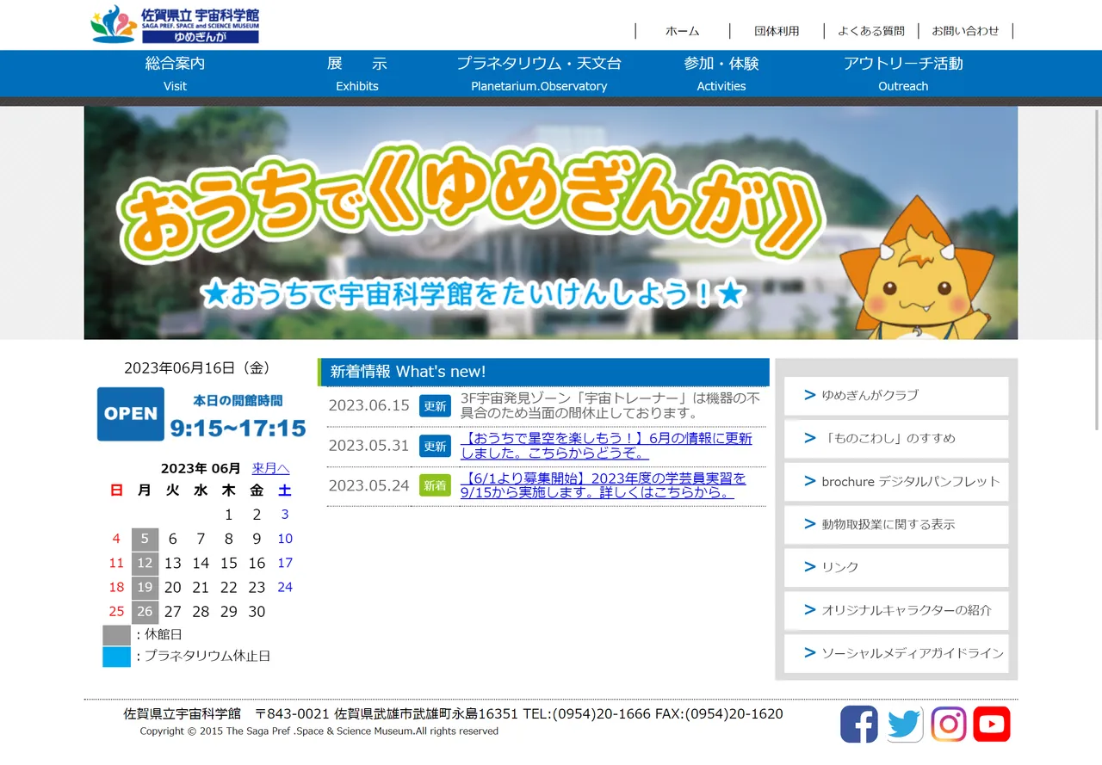The width and height of the screenshot is (1102, 765).
Task: Select calendar date 16
Action: [x=257, y=564]
